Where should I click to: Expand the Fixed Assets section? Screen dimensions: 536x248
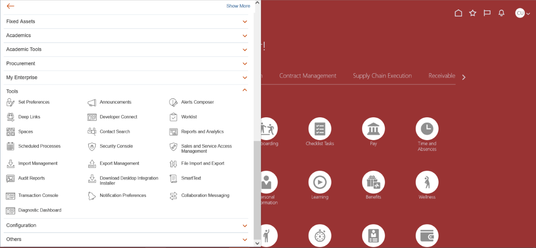click(x=245, y=22)
